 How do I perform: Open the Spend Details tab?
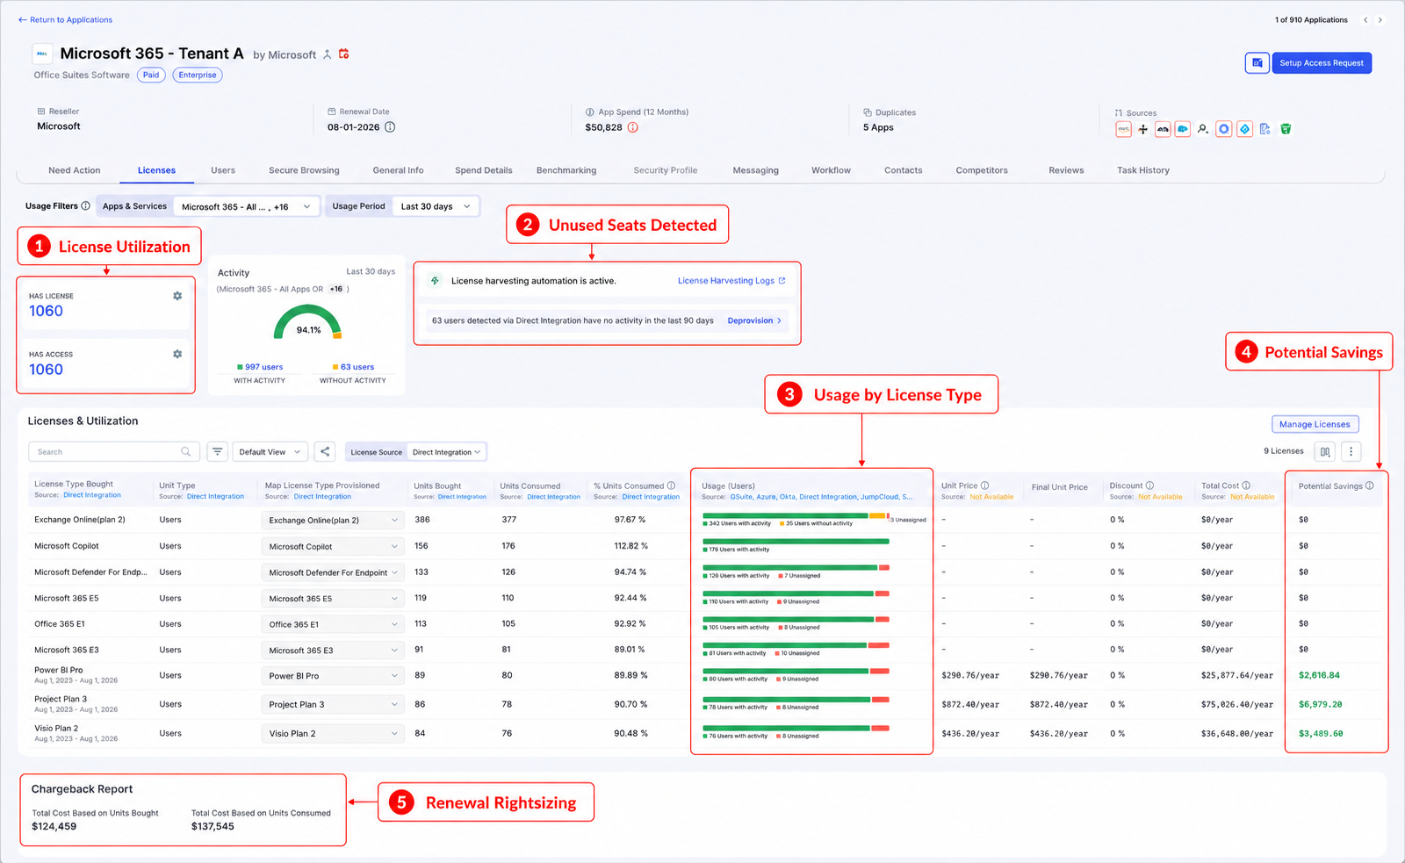(x=484, y=170)
